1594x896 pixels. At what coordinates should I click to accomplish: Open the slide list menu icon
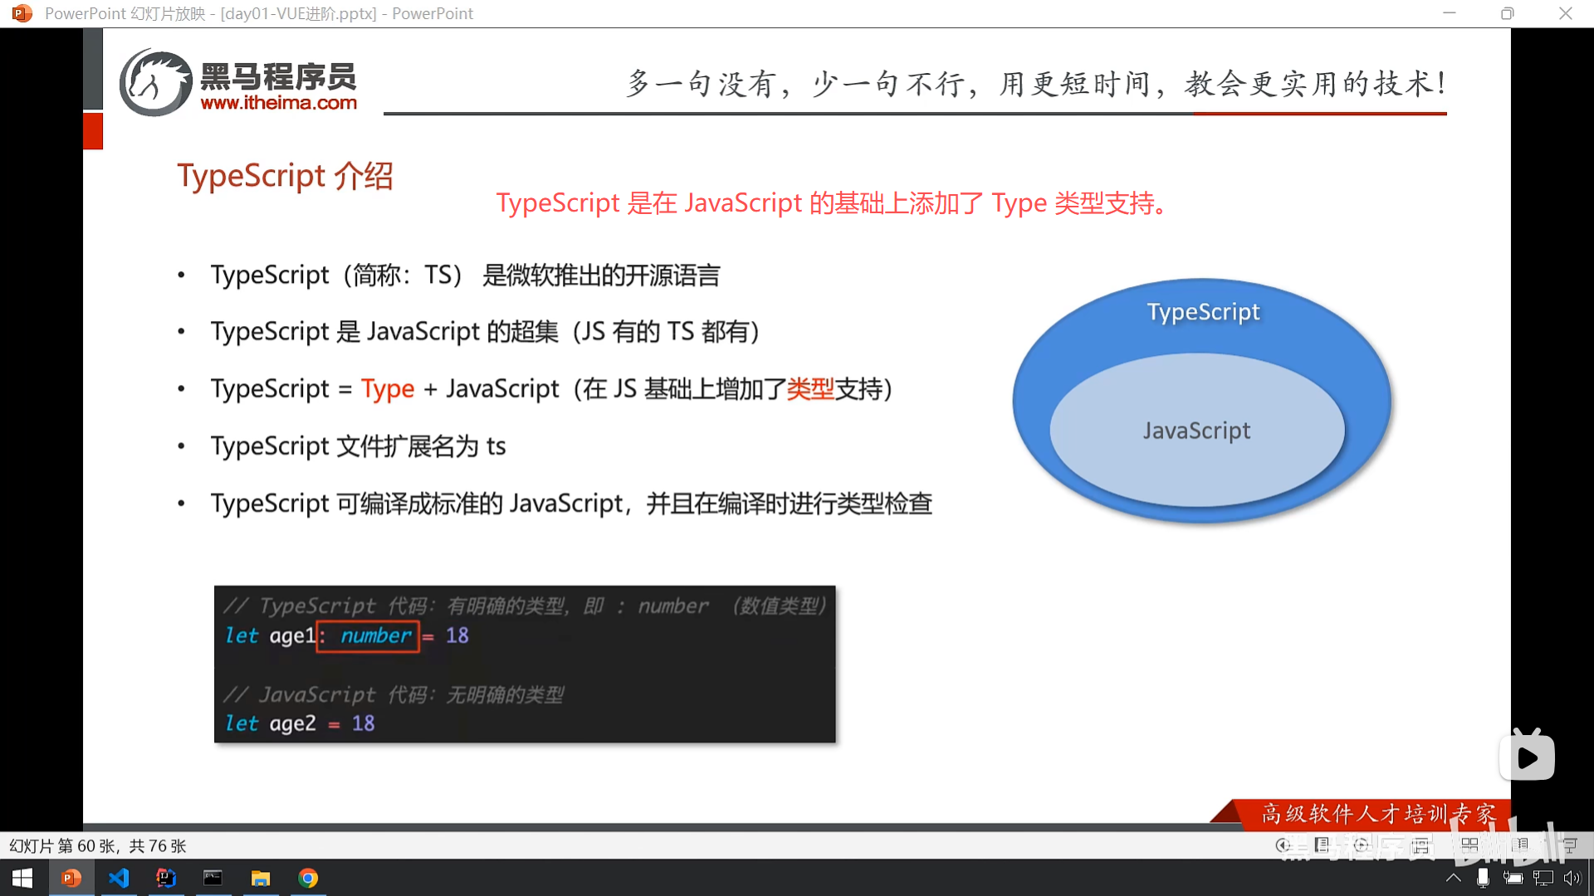tap(1322, 845)
